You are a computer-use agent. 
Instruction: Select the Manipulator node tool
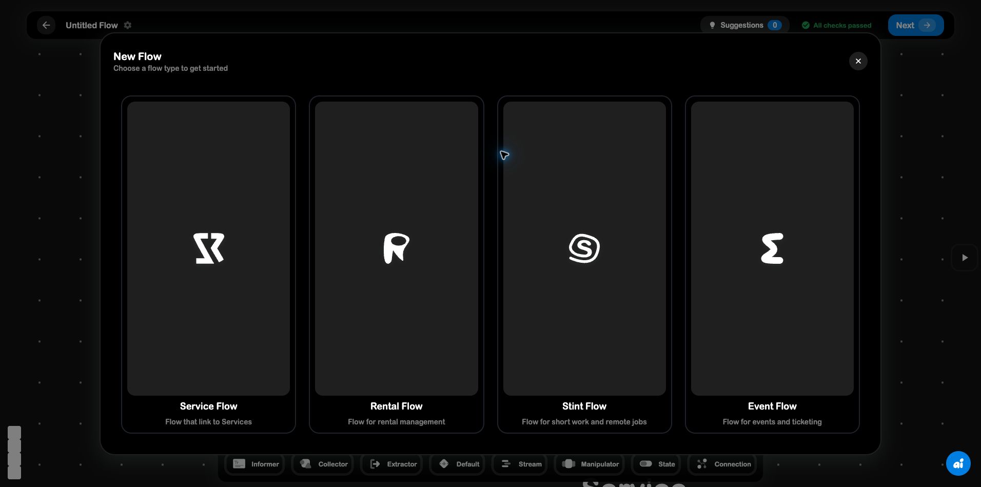tap(590, 464)
